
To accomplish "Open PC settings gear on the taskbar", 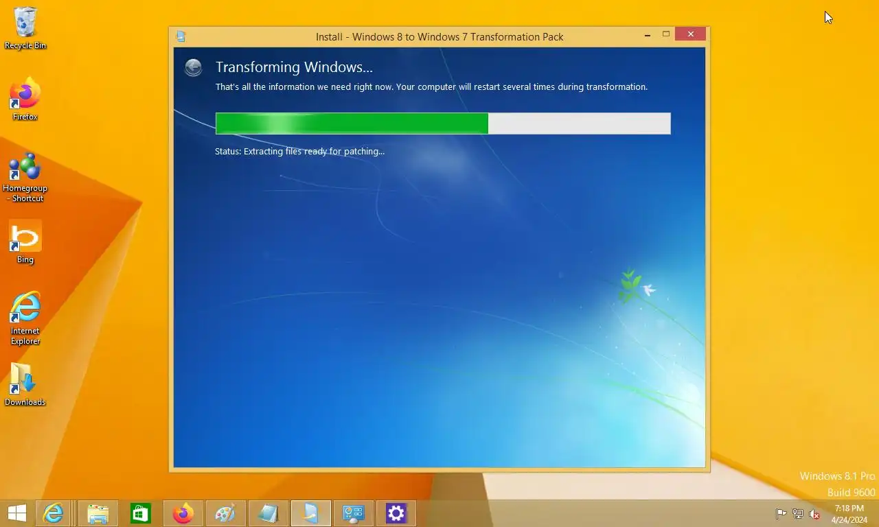I will coord(396,513).
